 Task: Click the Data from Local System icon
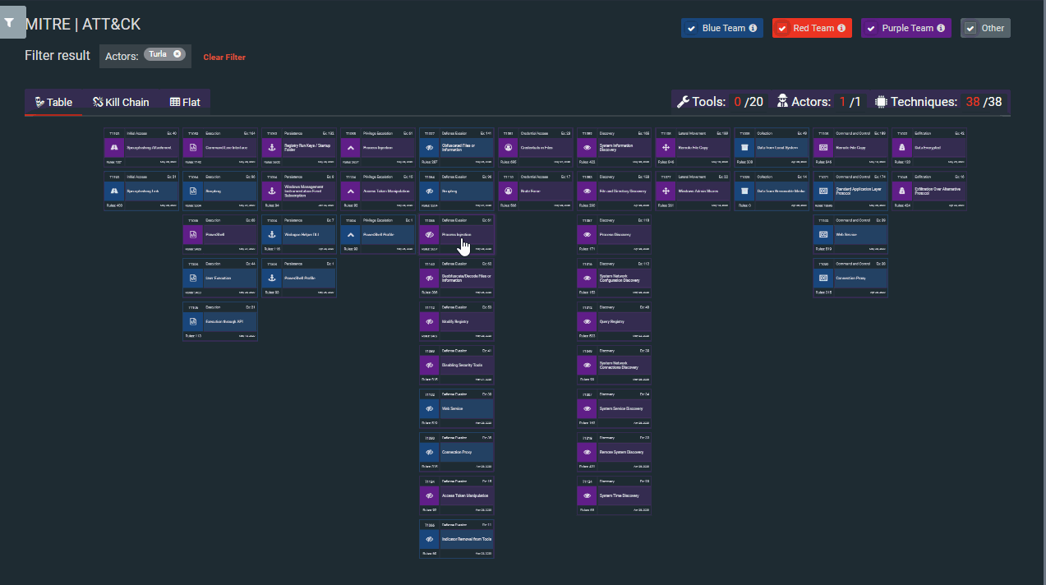(745, 148)
